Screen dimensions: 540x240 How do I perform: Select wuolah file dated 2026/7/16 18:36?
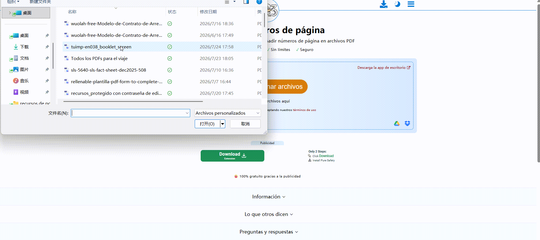[x=117, y=23]
